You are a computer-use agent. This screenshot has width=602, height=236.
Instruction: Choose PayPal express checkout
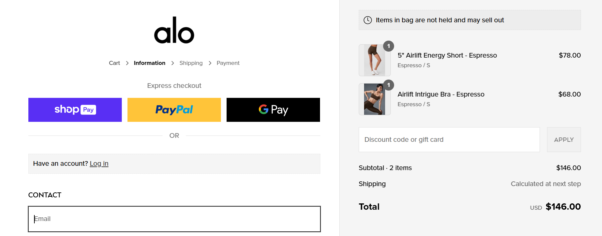(x=174, y=110)
